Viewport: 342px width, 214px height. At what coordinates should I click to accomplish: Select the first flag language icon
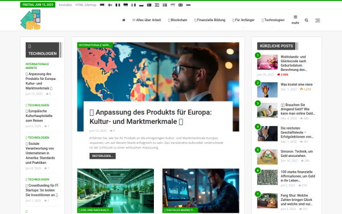102,5
